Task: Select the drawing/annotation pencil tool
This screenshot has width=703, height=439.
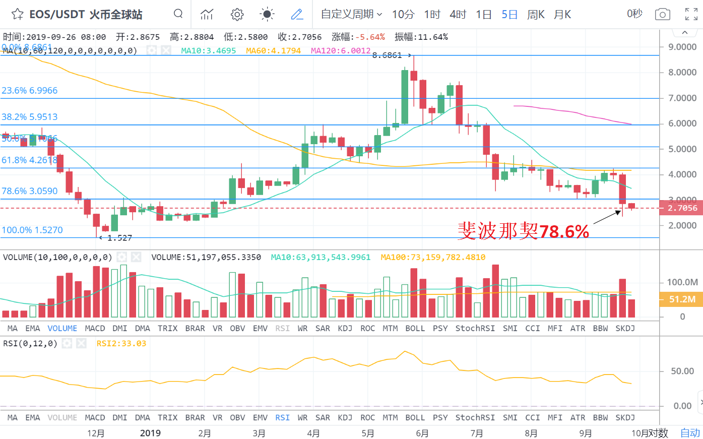Action: coord(297,15)
